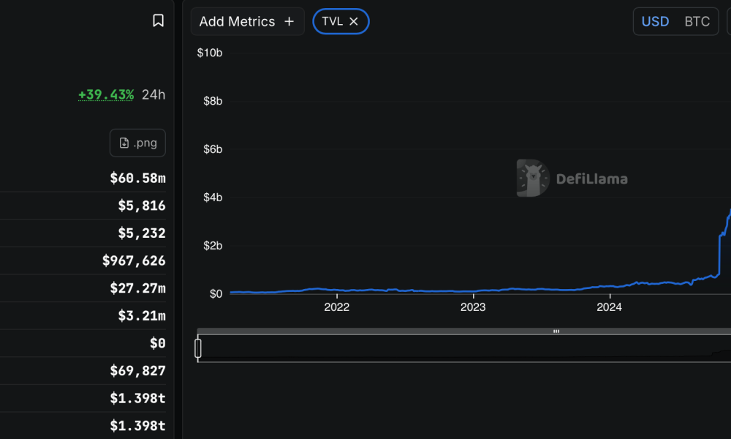Select the 24h period label
Viewport: 731px width, 439px height.
click(x=154, y=94)
